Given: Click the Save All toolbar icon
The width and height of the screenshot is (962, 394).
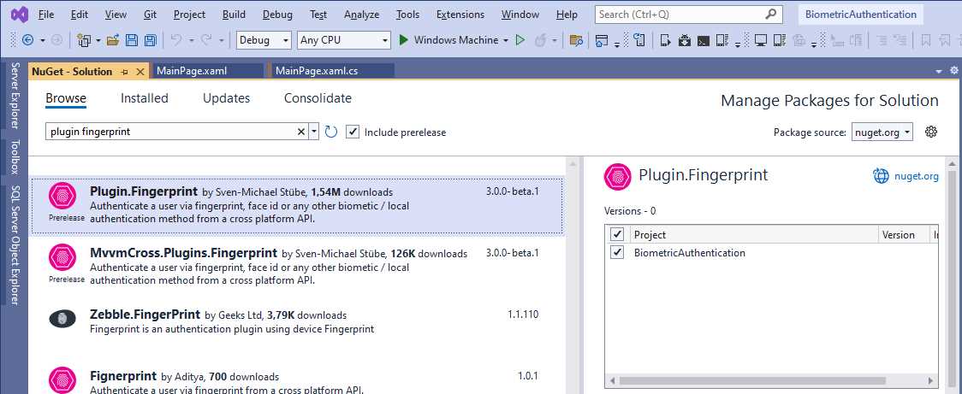Looking at the screenshot, I should (150, 40).
